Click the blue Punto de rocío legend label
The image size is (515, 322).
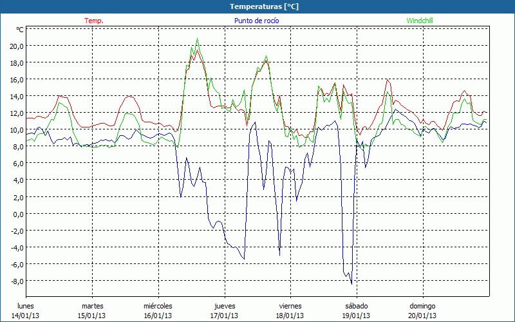pyautogui.click(x=257, y=21)
